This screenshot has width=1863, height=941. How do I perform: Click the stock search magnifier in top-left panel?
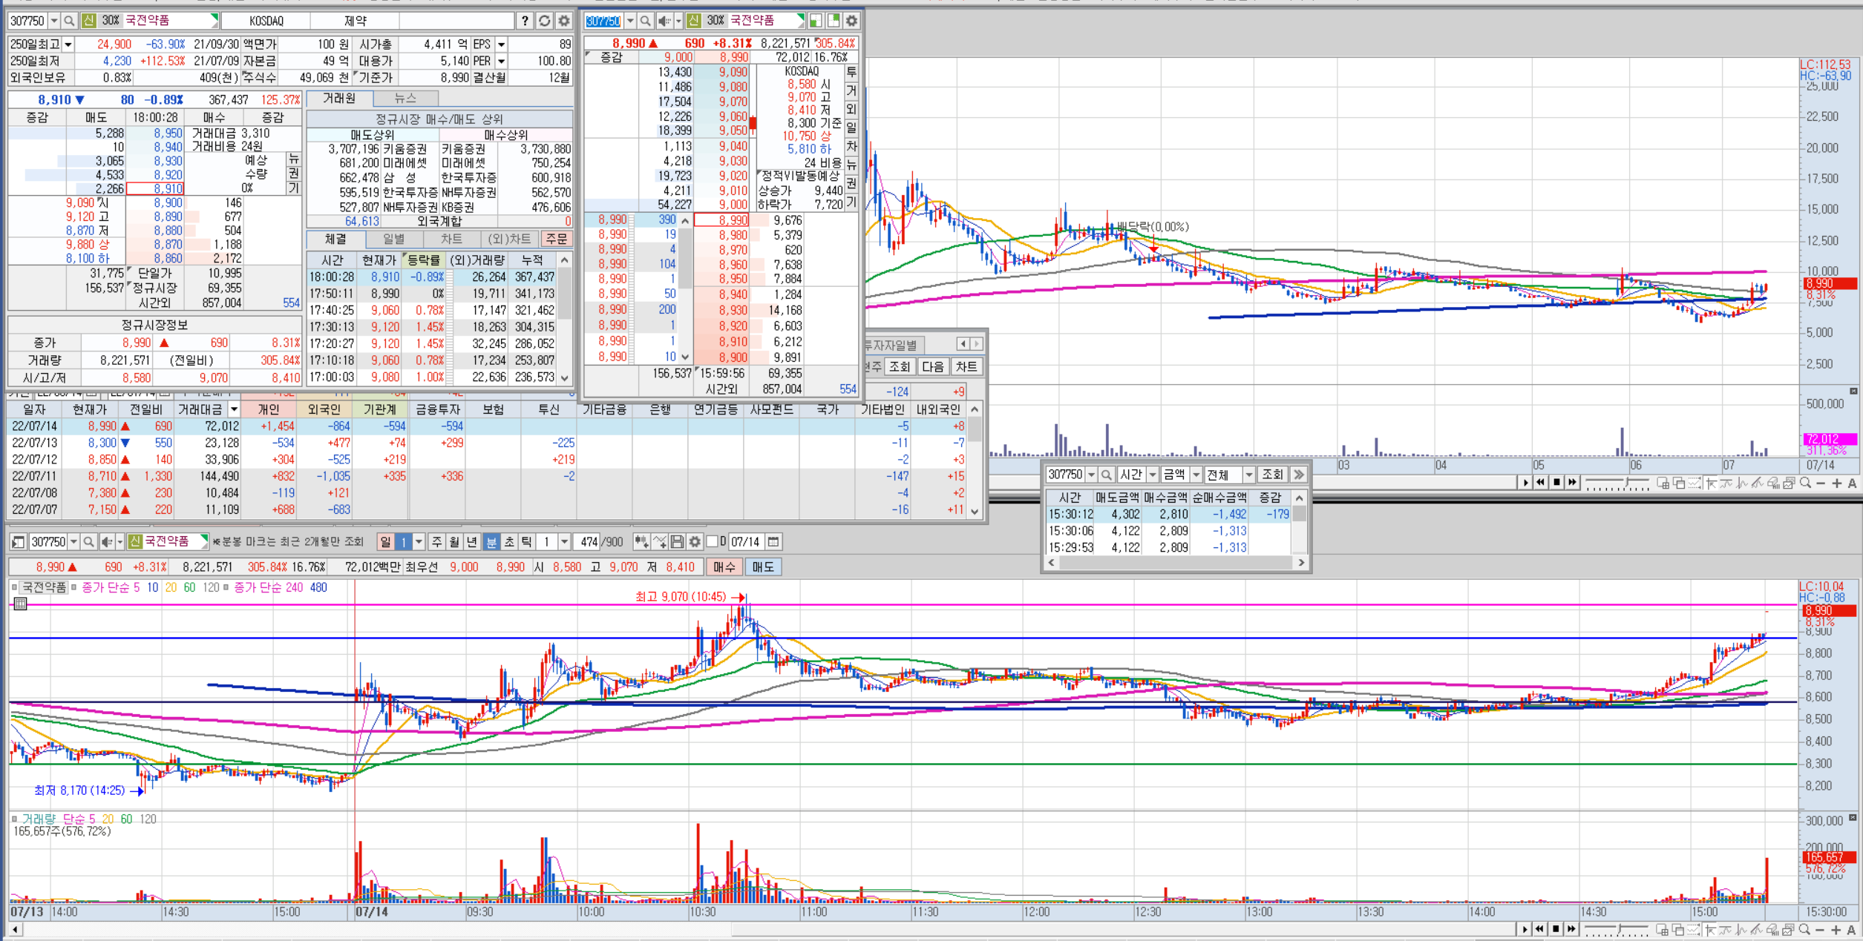[x=69, y=21]
